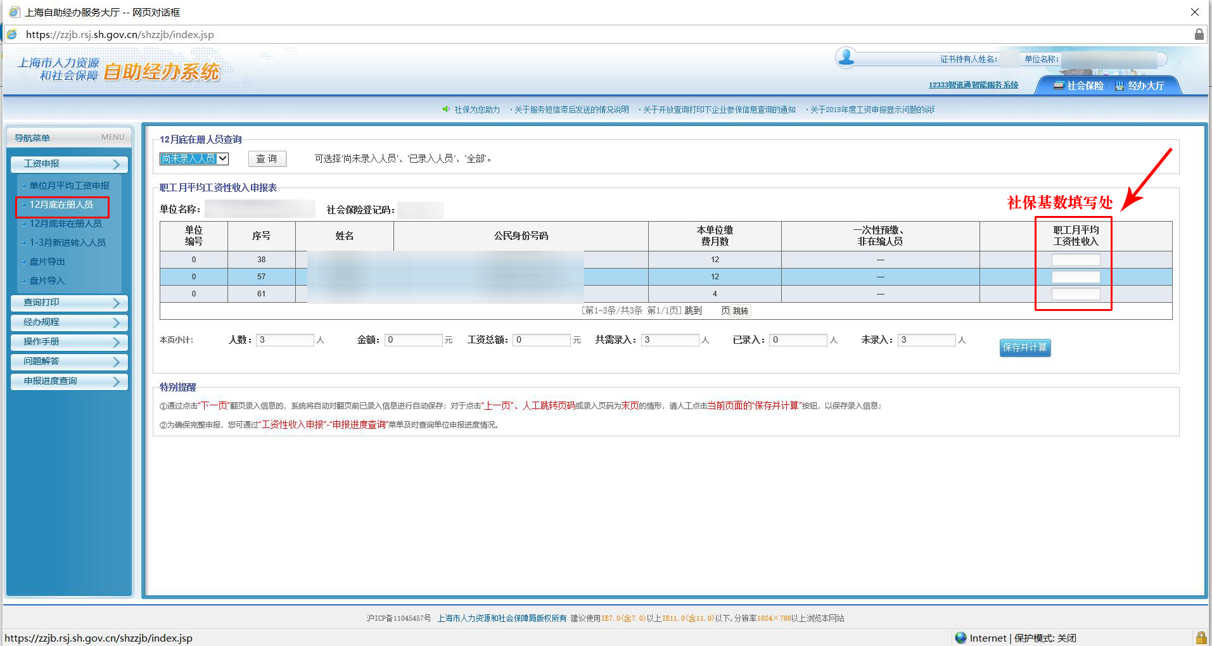Open 1-3月新进转入人员 menu item
Screen dimensions: 1212x646
click(68, 243)
